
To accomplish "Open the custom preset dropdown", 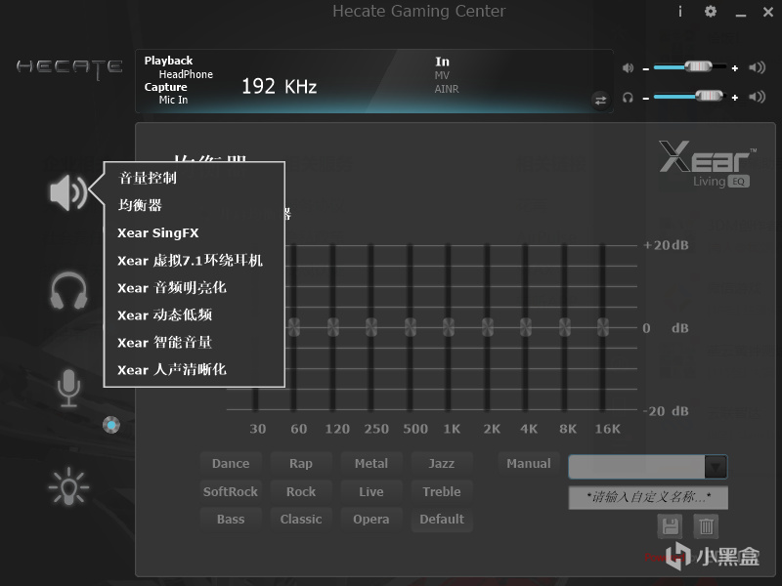I will click(x=716, y=467).
